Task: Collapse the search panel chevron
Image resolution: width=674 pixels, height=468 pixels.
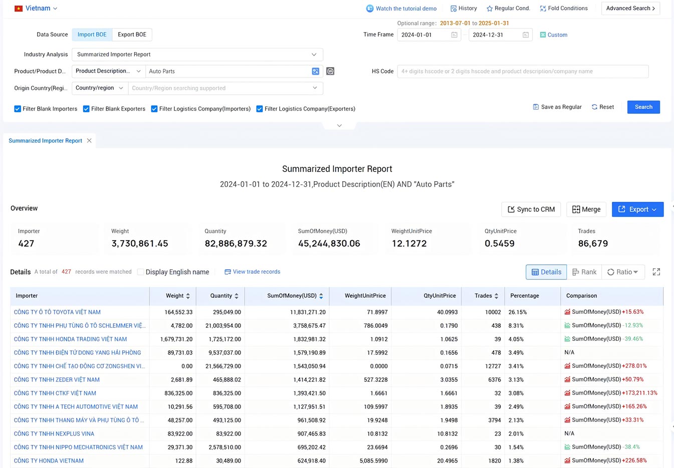Action: point(339,126)
